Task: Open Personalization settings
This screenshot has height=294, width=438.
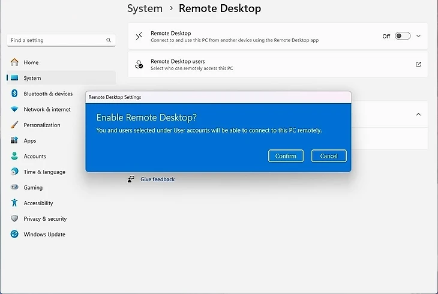Action: pos(61,125)
